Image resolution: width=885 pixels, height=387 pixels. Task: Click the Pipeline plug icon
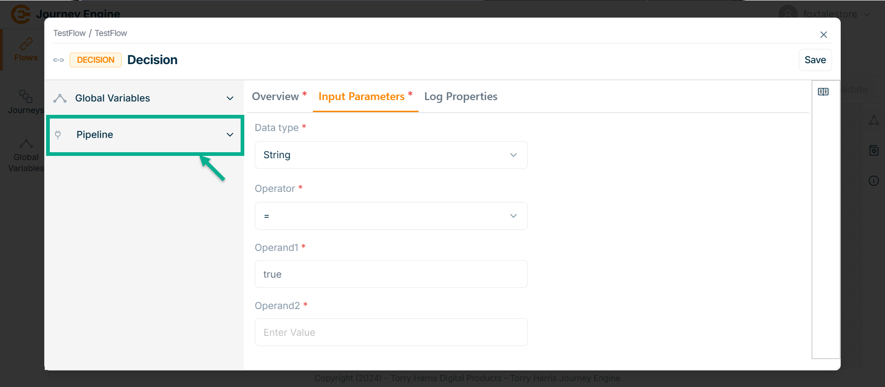click(58, 135)
